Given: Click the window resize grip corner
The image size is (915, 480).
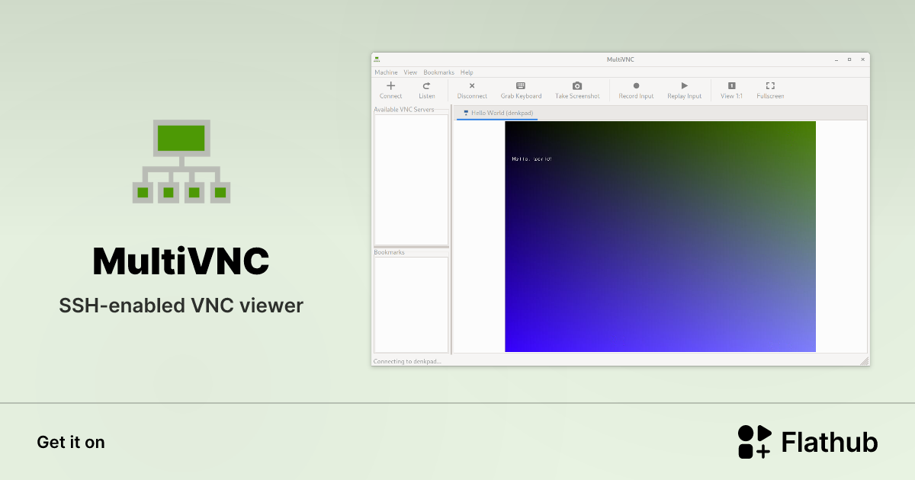Looking at the screenshot, I should pos(864,361).
